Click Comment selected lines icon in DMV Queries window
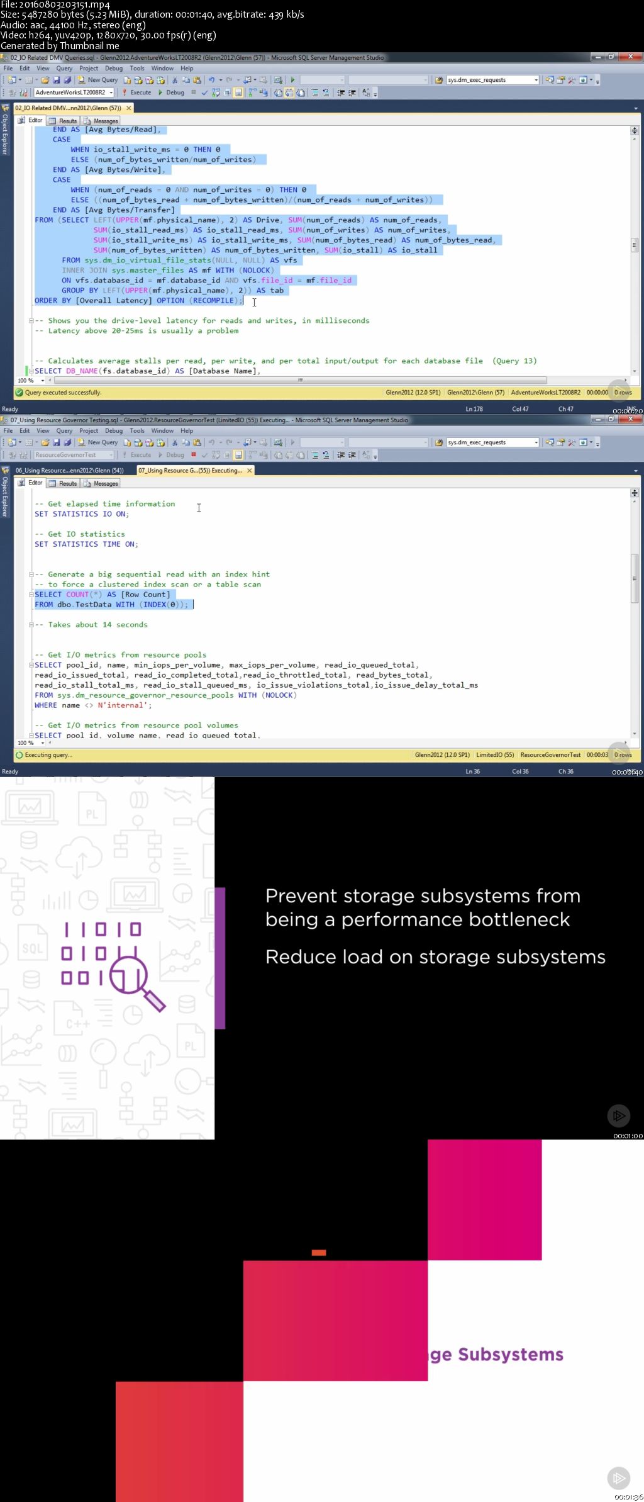 (315, 92)
